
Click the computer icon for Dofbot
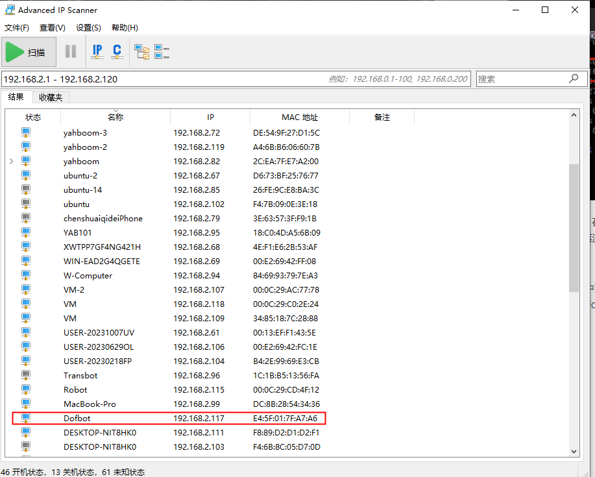(26, 418)
